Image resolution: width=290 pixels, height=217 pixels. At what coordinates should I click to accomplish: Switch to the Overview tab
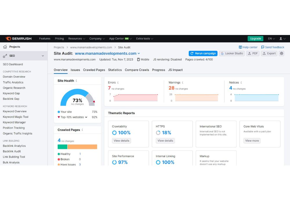tap(61, 70)
